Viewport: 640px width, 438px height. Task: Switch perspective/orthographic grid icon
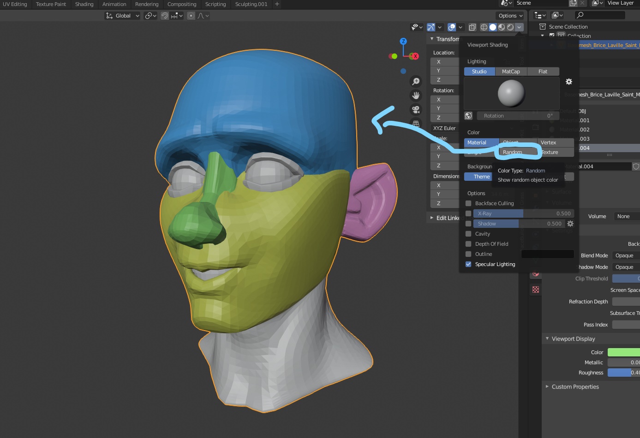tap(416, 124)
